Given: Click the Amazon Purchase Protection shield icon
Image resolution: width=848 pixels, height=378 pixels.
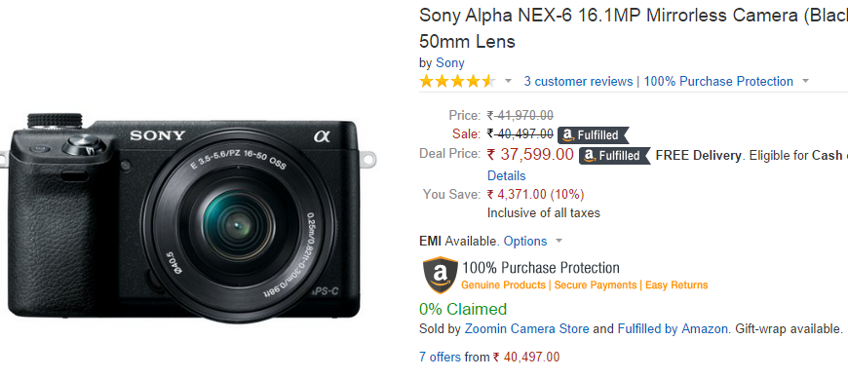Looking at the screenshot, I should pyautogui.click(x=441, y=275).
